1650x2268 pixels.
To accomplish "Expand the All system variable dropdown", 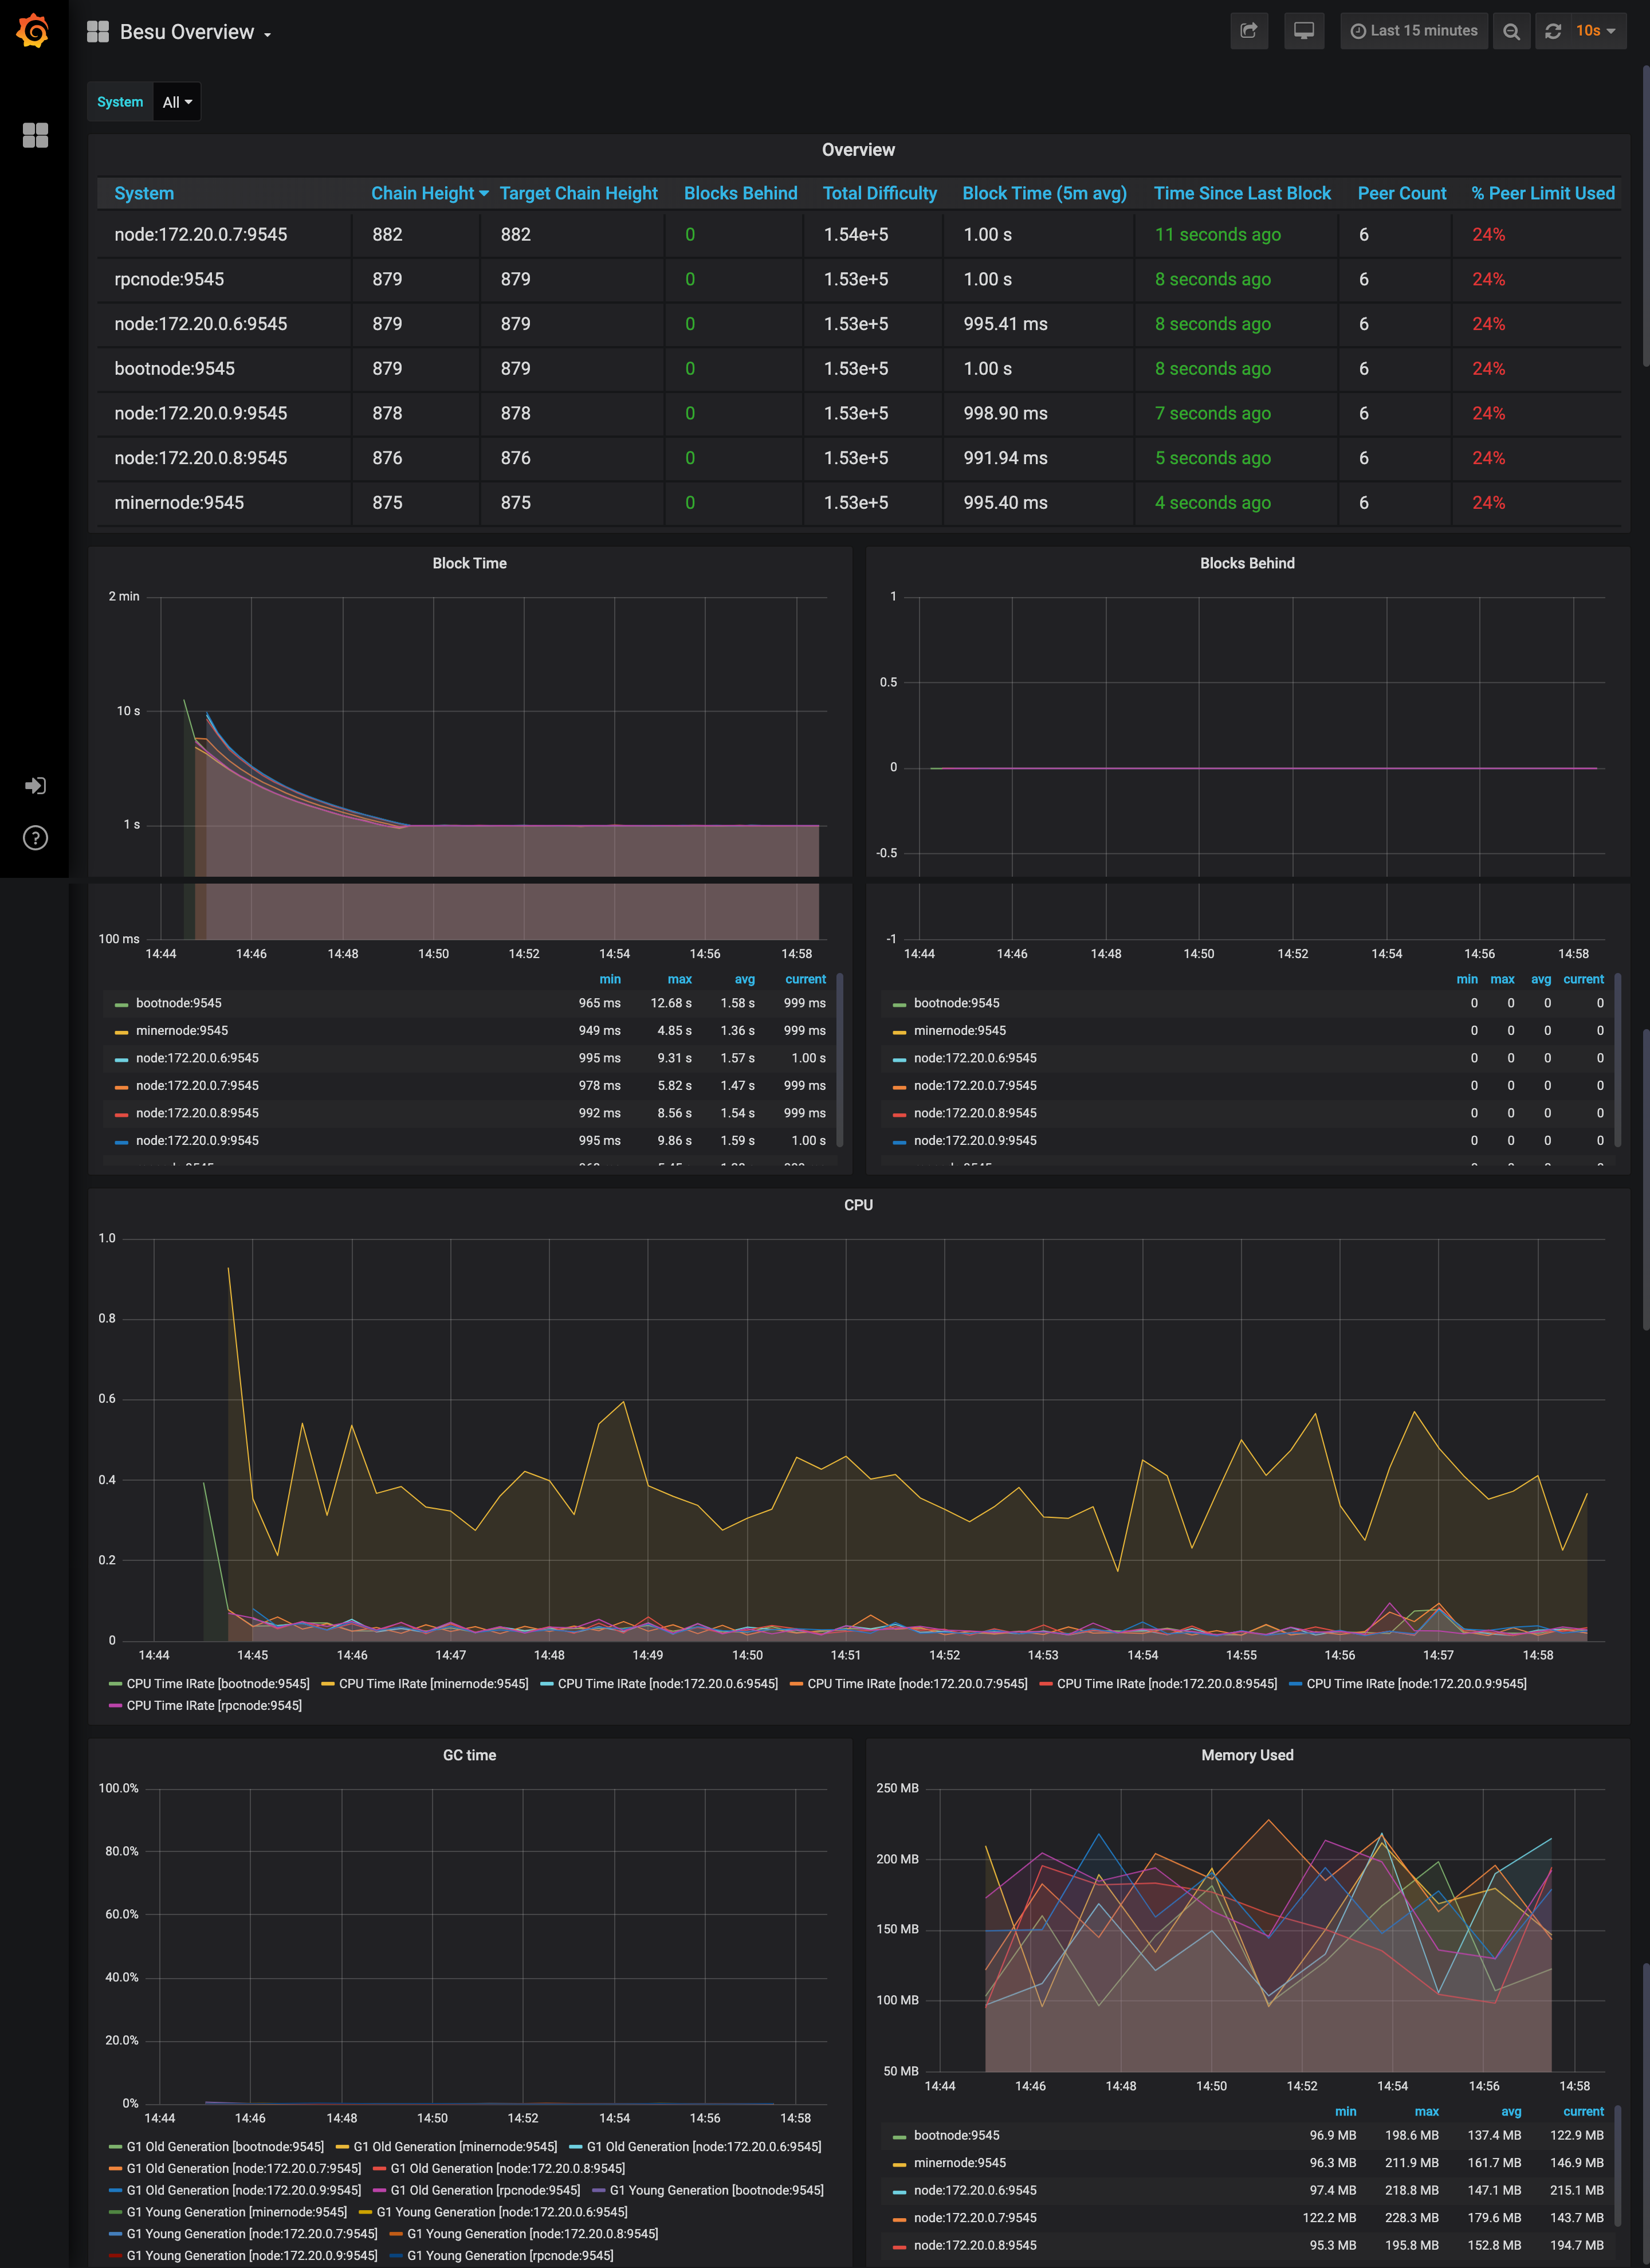I will (177, 101).
